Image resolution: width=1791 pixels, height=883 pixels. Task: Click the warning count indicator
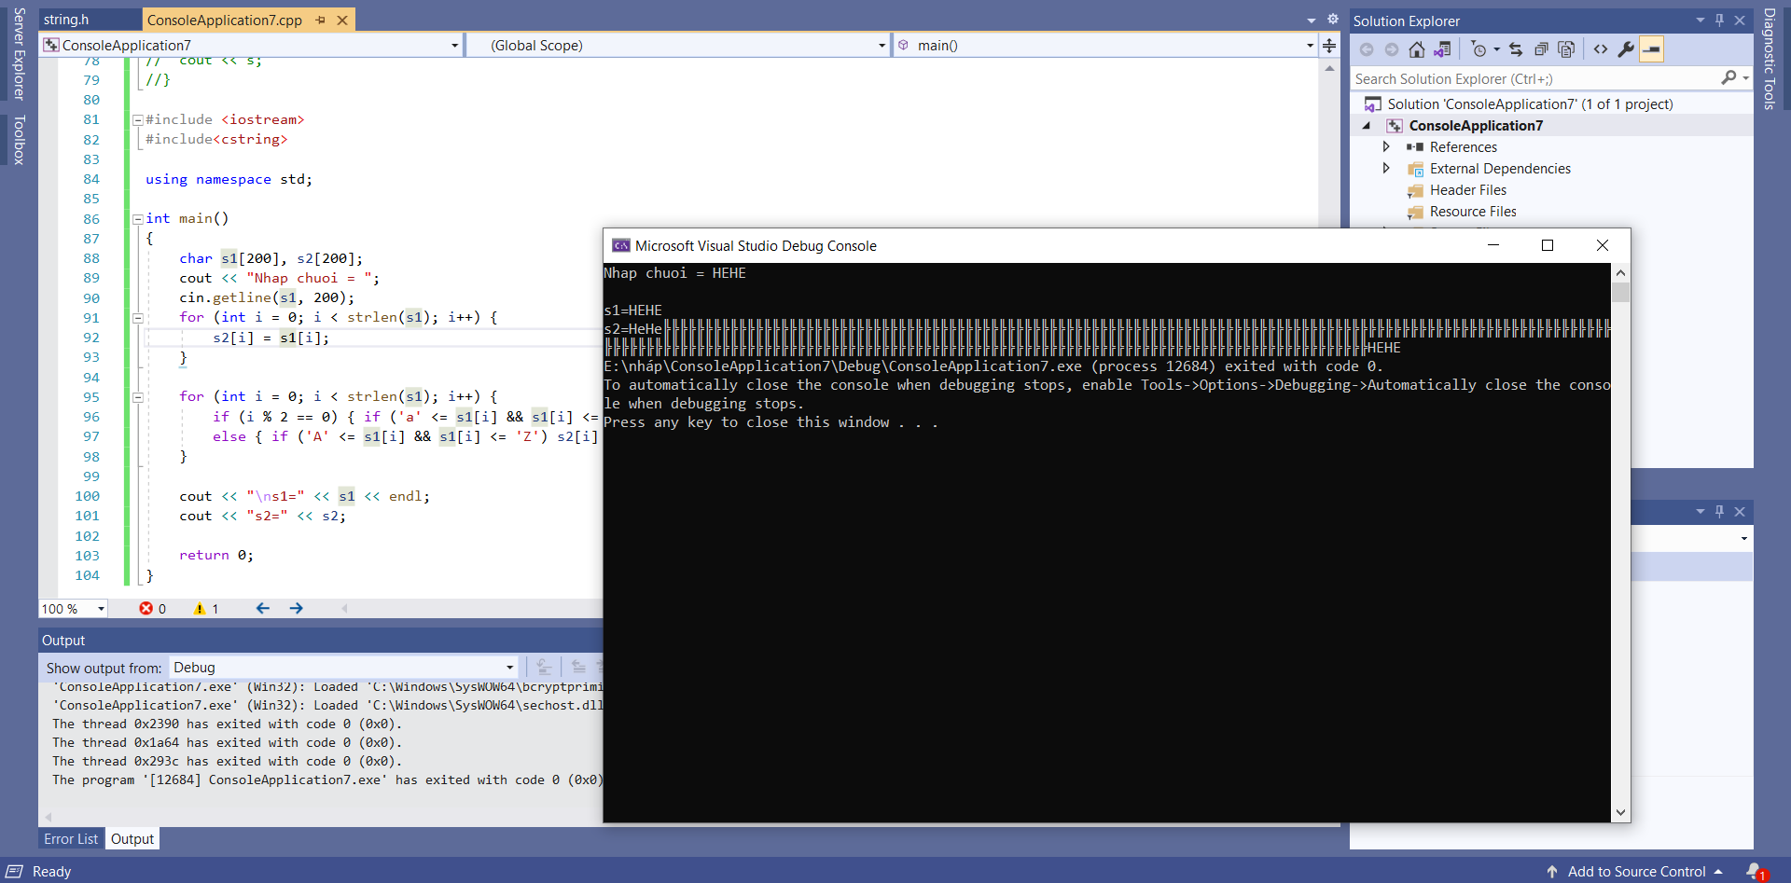coord(206,609)
